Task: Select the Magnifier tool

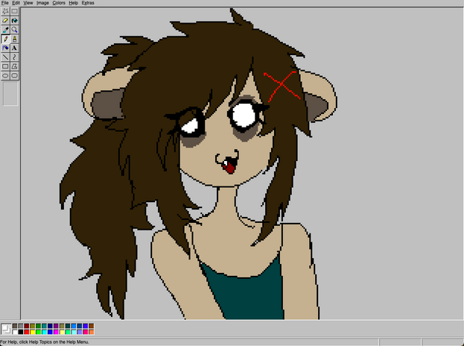Action: point(14,30)
